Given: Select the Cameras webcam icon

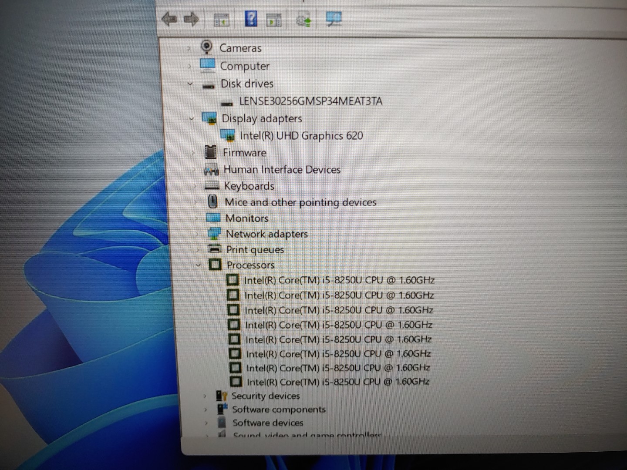Looking at the screenshot, I should click(207, 47).
